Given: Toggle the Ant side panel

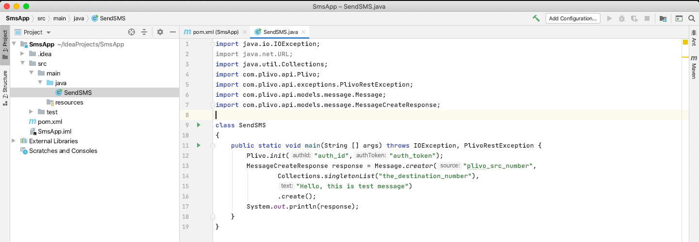Looking at the screenshot, I should tap(694, 36).
